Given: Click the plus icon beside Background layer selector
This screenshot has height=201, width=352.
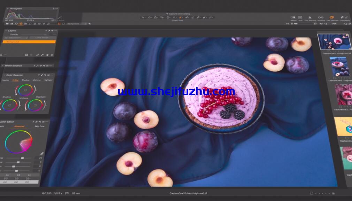Looking at the screenshot, I should tap(90, 24).
